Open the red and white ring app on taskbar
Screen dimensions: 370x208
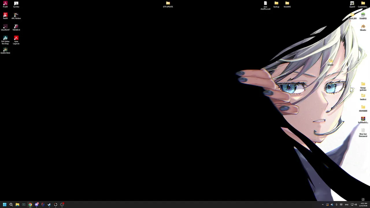click(55, 205)
